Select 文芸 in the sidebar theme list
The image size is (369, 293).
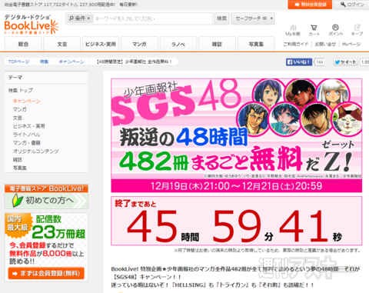(x=18, y=118)
